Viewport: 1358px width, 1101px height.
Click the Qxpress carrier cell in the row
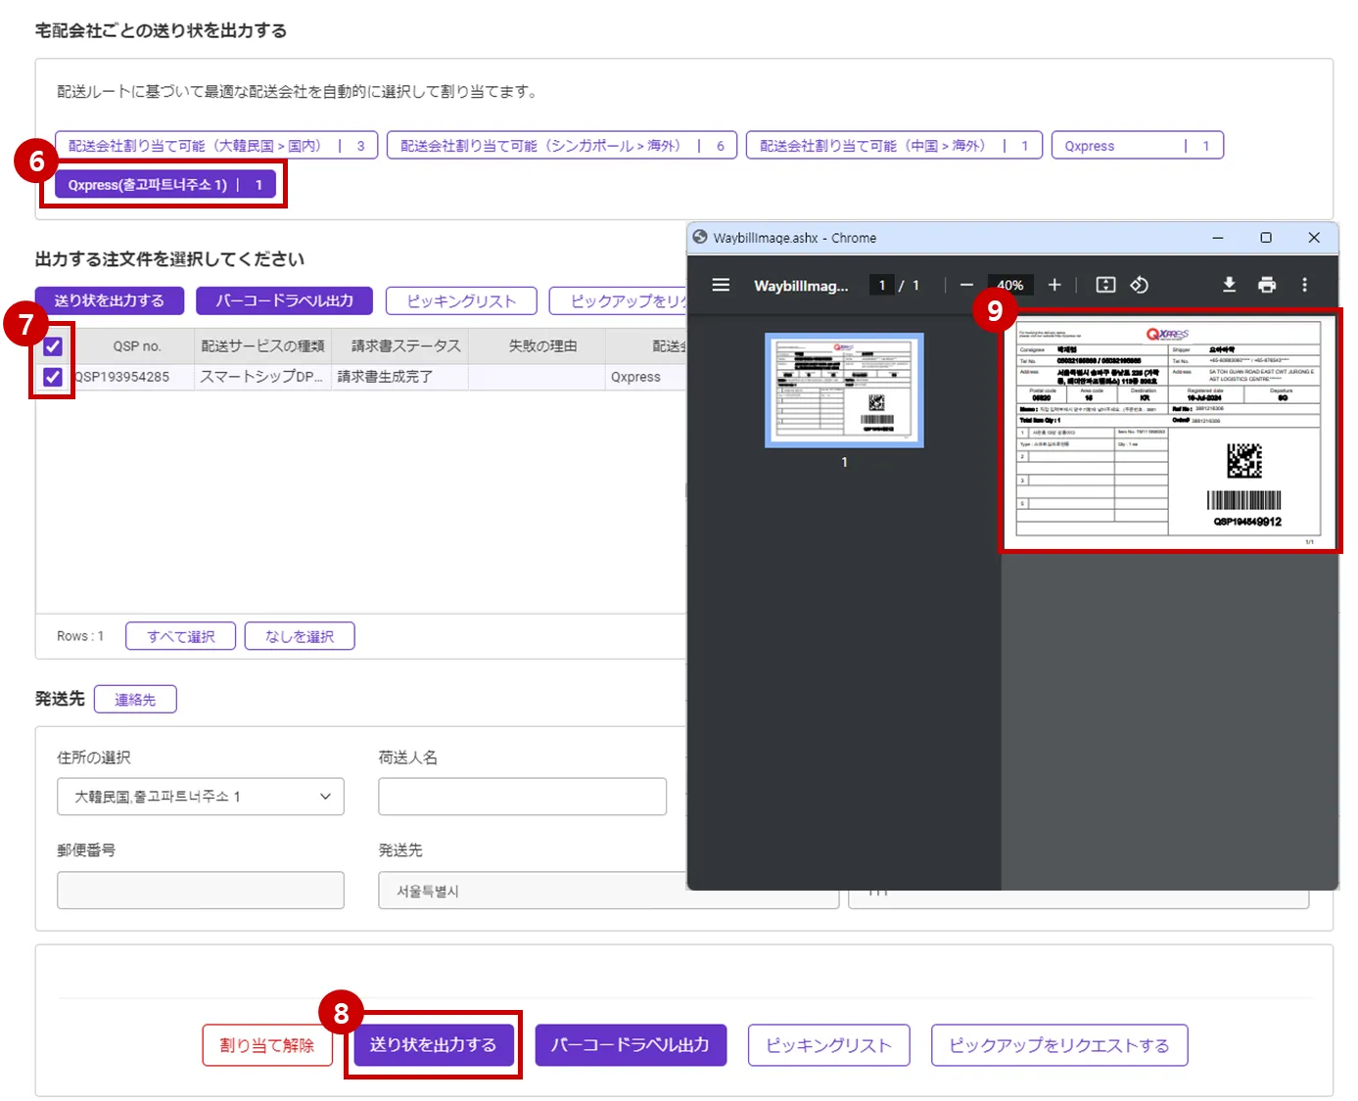point(646,377)
